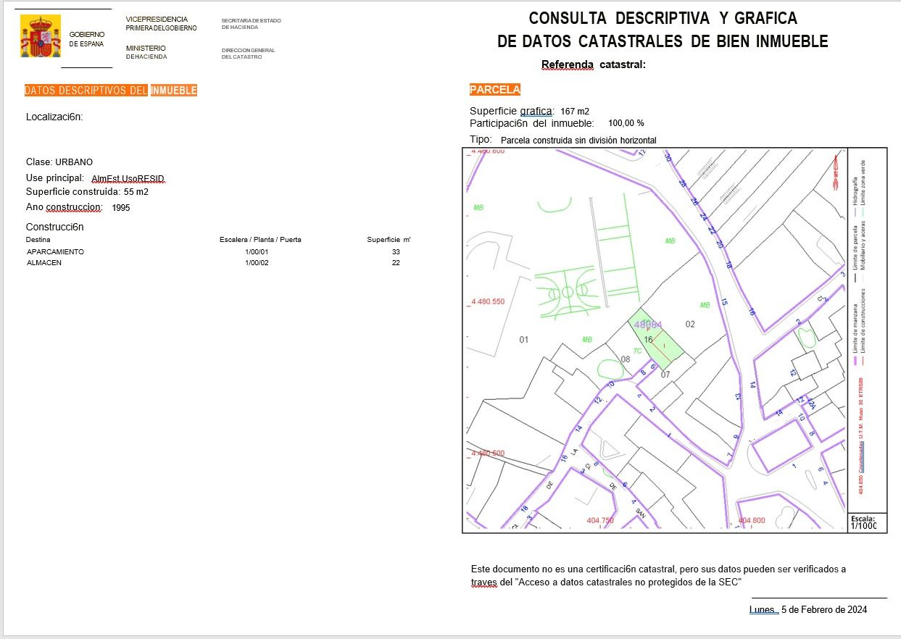
Task: Click the underlined word 'grafica' in Superficie
Action: [536, 112]
